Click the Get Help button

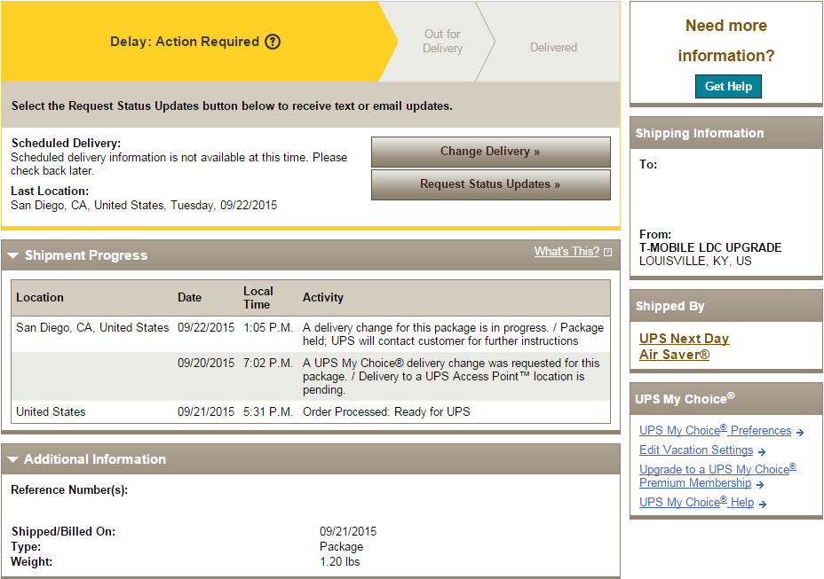coord(728,86)
